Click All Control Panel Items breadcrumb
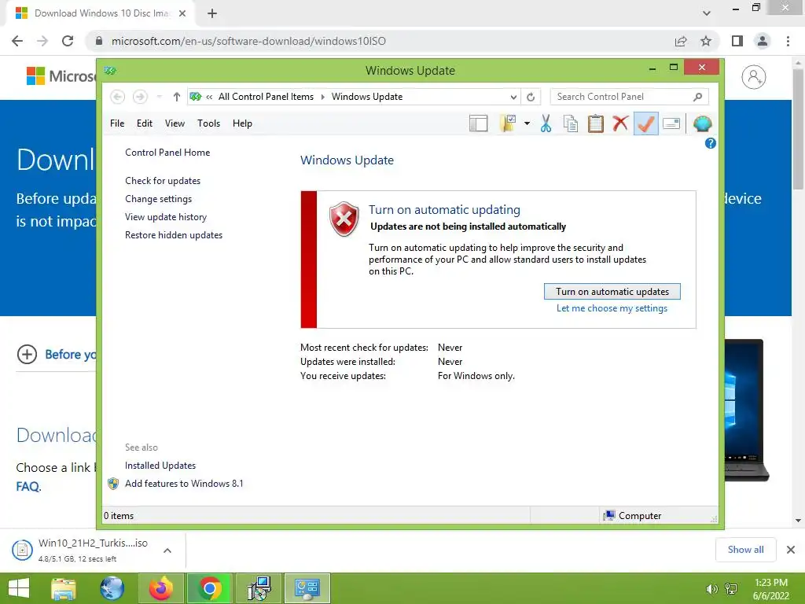 point(266,97)
